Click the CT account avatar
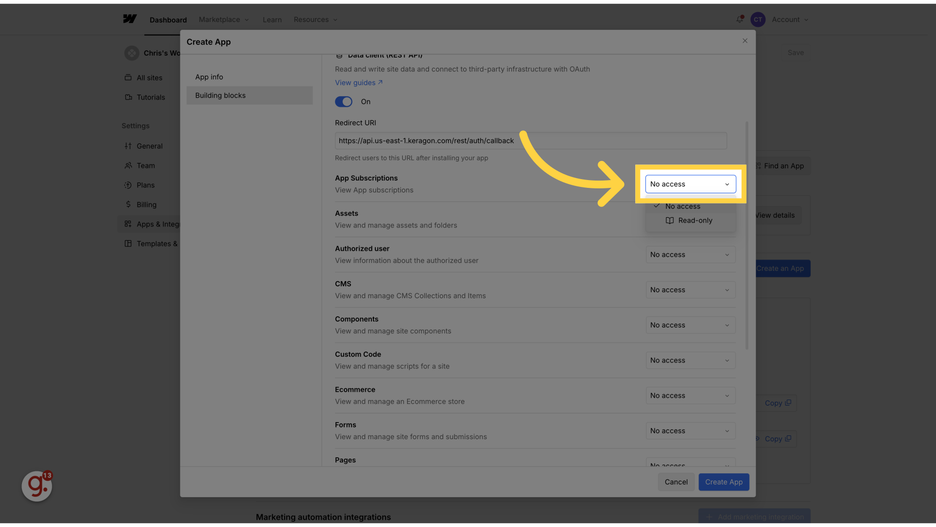This screenshot has height=527, width=936. pyautogui.click(x=758, y=20)
